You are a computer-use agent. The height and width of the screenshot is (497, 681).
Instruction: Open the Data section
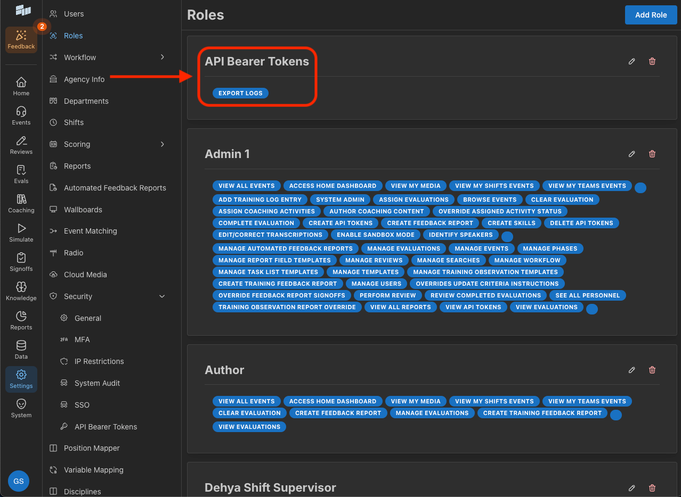(21, 349)
